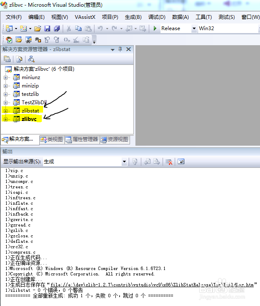The height and width of the screenshot is (306, 260).
Task: Close the Solution Explorer panel
Action: point(128,49)
